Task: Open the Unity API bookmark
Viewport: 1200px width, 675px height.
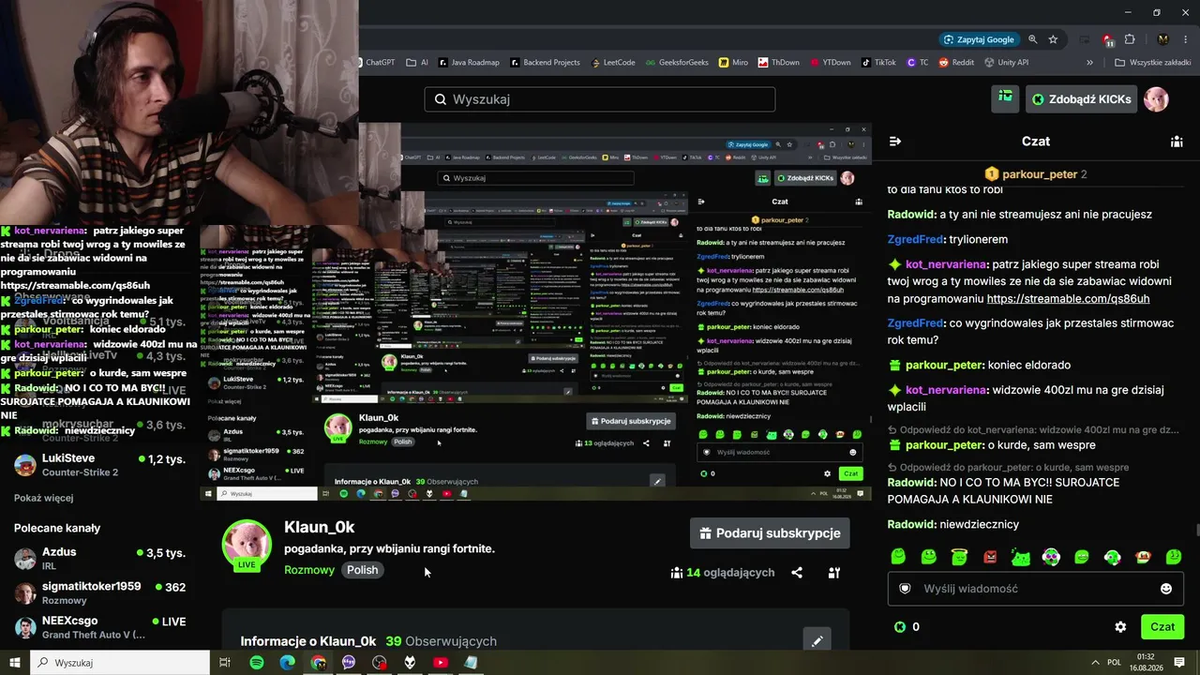Action: tap(1006, 63)
